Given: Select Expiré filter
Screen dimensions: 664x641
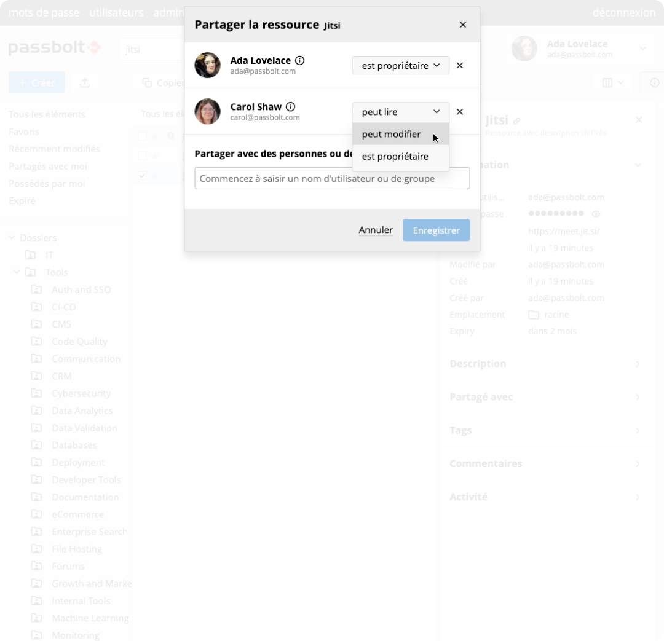Looking at the screenshot, I should click(x=22, y=201).
